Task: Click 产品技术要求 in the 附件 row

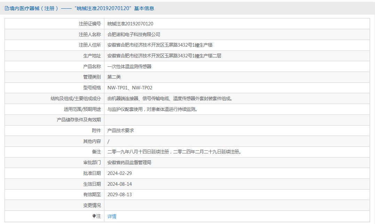Action: coord(120,130)
